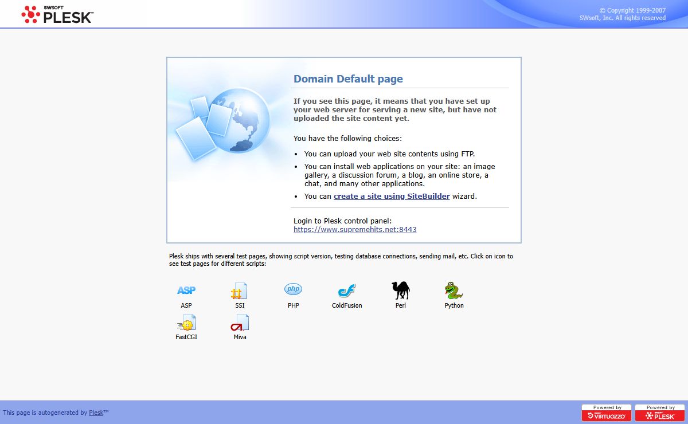Click the 'upload your web site contents using FTP' bullet
This screenshot has height=424, width=688.
click(x=390, y=154)
